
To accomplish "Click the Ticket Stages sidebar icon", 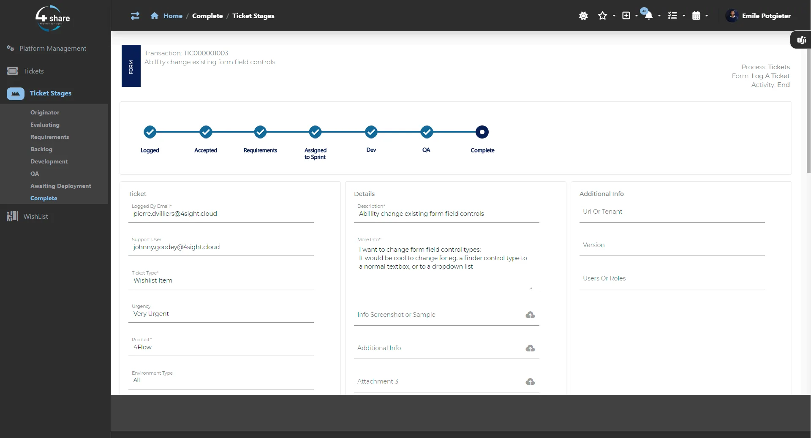I will pyautogui.click(x=16, y=93).
